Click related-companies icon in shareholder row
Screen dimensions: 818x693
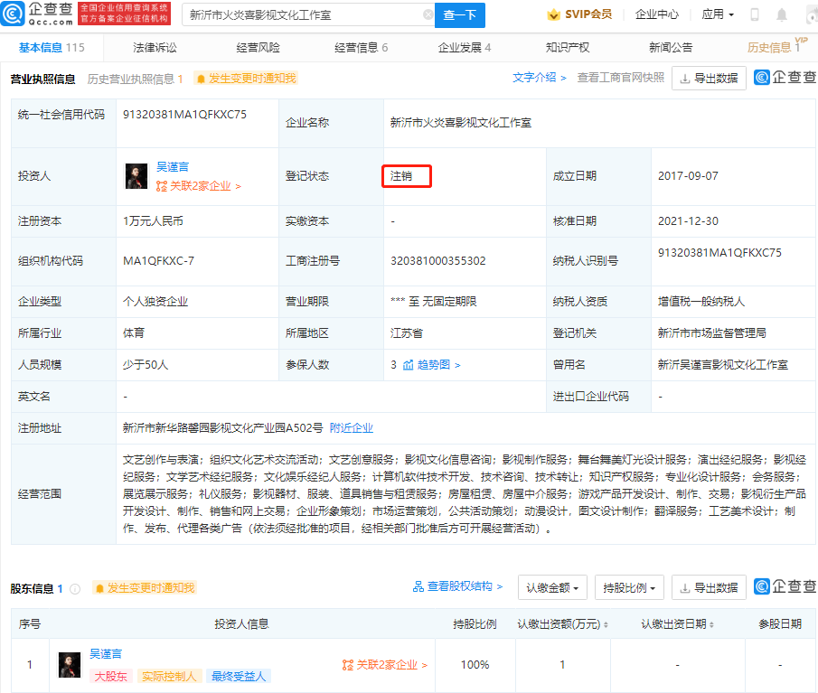click(x=348, y=665)
